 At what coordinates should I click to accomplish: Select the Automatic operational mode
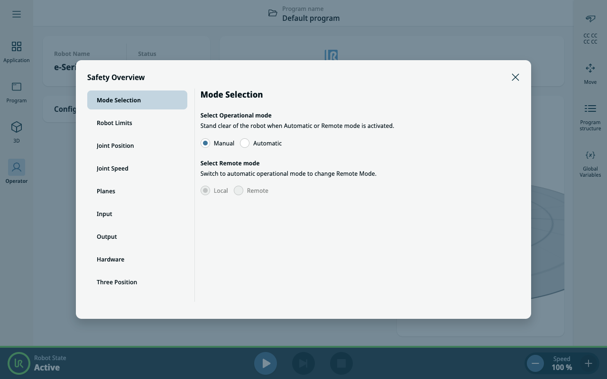click(245, 143)
